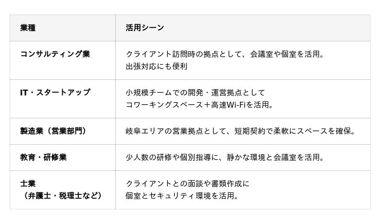Click the 業種 column header
The height and width of the screenshot is (224, 389).
click(x=28, y=28)
